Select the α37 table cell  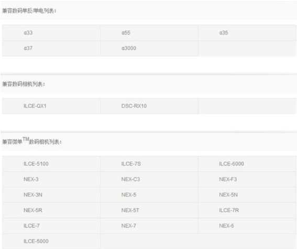click(x=51, y=48)
